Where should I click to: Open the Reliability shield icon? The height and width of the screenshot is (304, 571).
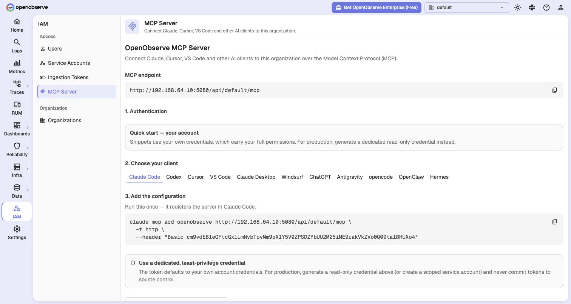[17, 146]
